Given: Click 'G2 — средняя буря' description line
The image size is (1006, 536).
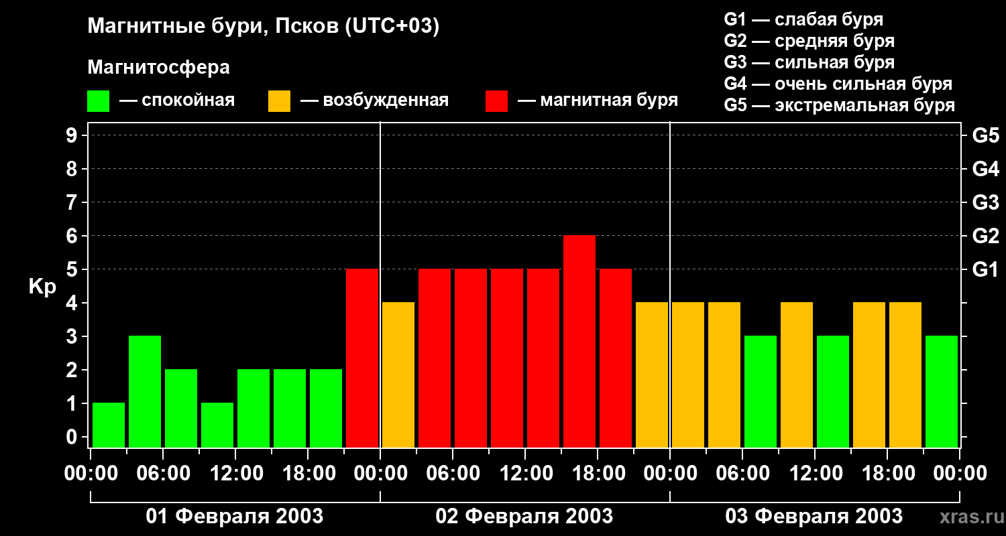Looking at the screenshot, I should (809, 41).
